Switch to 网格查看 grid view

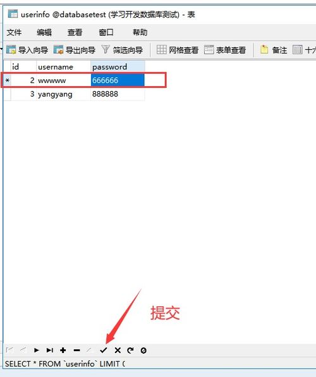point(178,50)
